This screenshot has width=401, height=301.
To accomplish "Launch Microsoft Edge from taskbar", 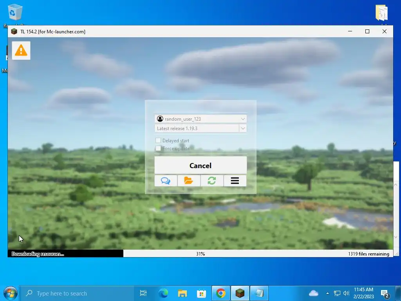I will point(163,293).
